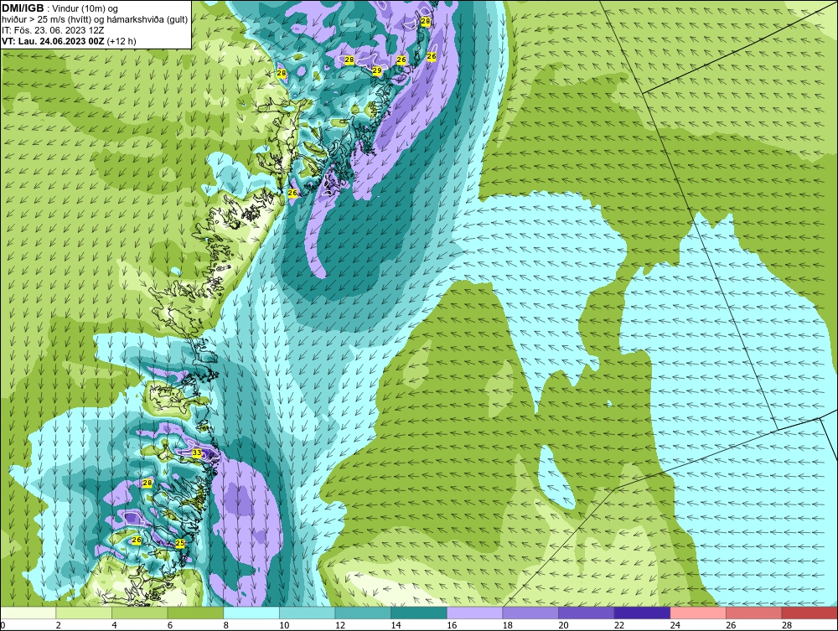Click the 'IT: Fös. 23. 06. 2023 12Z' line
This screenshot has width=838, height=631.
point(53,30)
